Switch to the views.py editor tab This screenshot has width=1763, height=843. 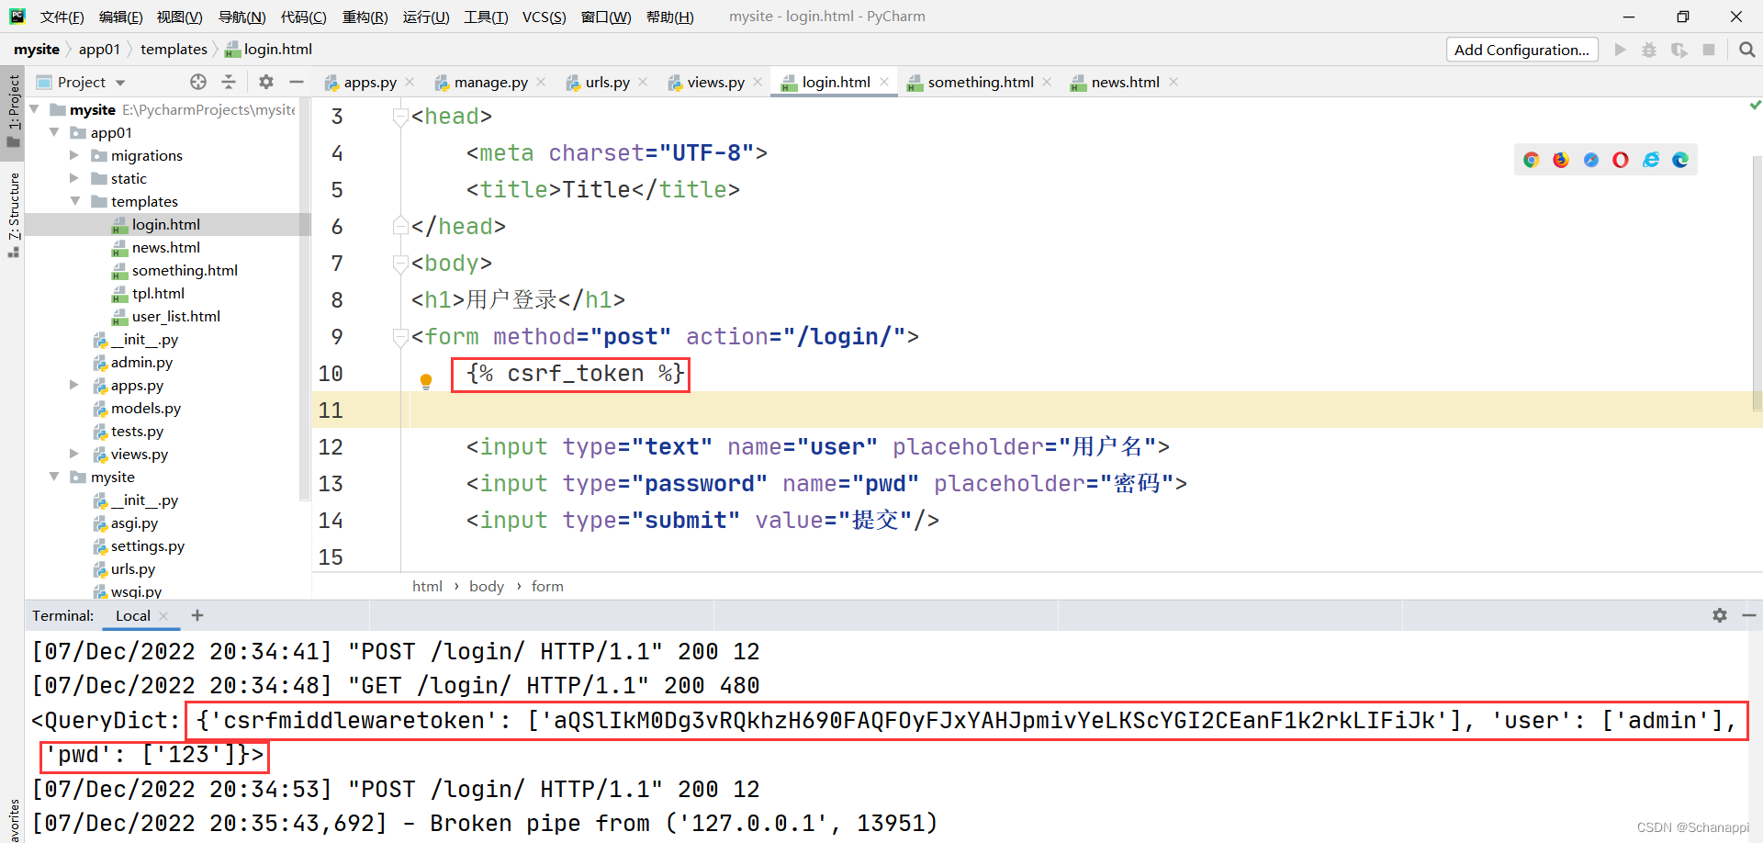pos(715,83)
